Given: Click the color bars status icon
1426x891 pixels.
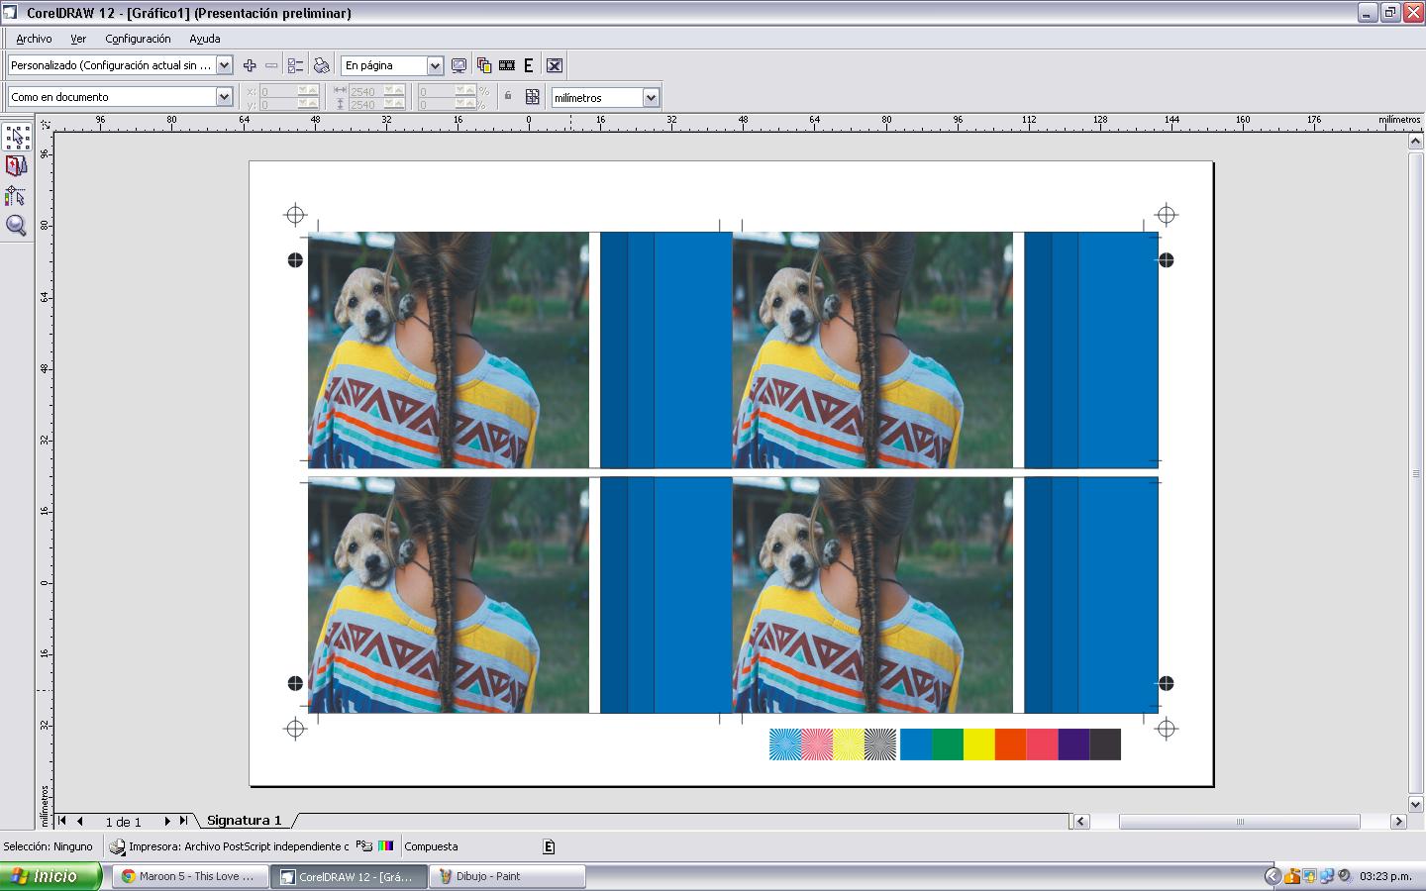Looking at the screenshot, I should (386, 845).
